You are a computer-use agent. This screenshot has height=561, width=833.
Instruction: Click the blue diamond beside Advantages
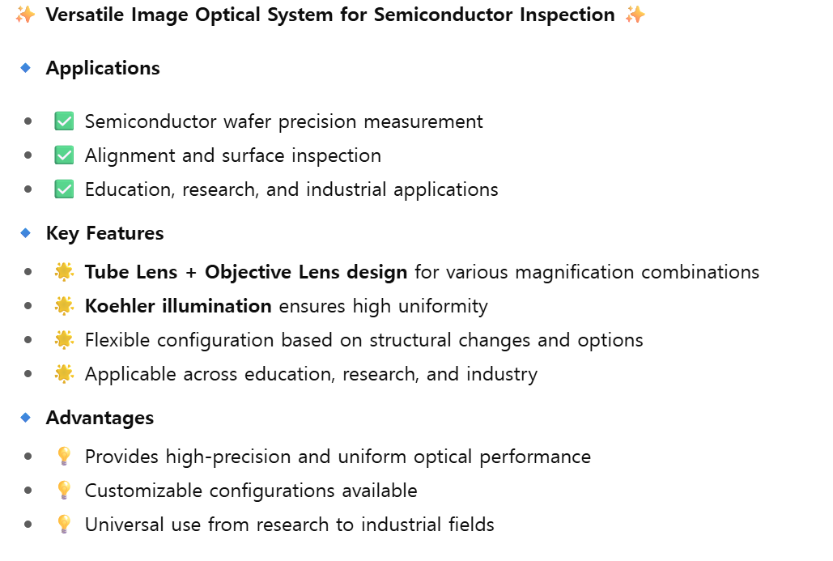[25, 418]
